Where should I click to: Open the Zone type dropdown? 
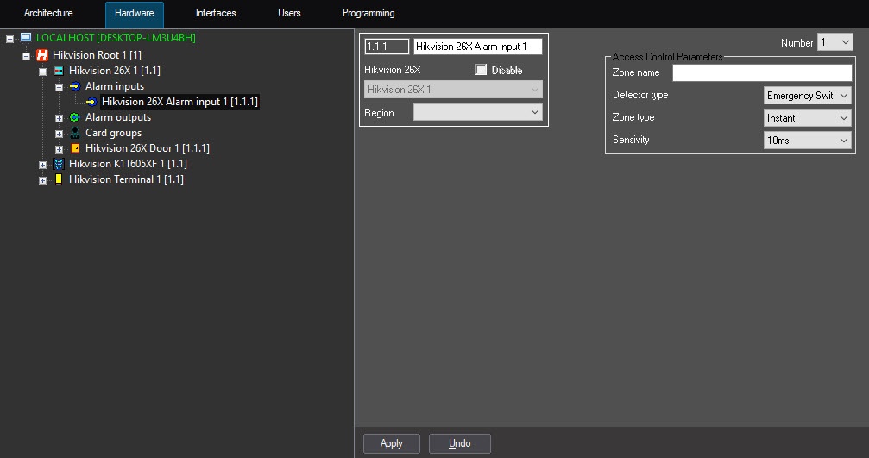click(808, 117)
